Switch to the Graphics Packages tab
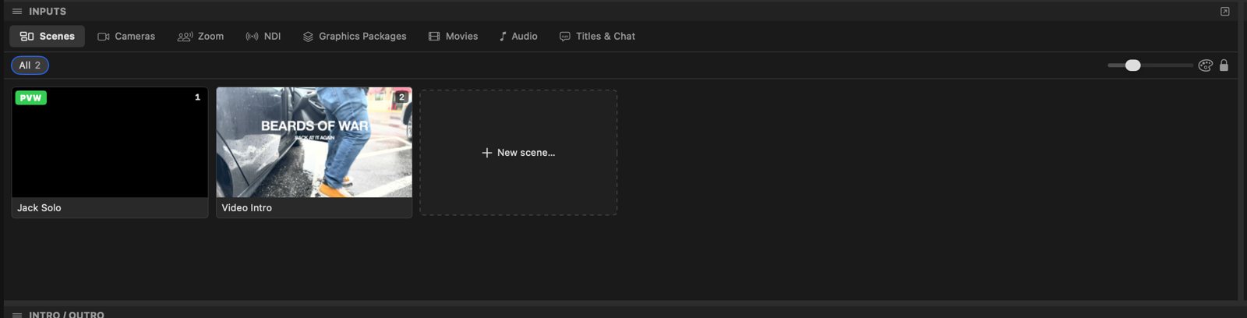This screenshot has height=318, width=1247. click(355, 37)
